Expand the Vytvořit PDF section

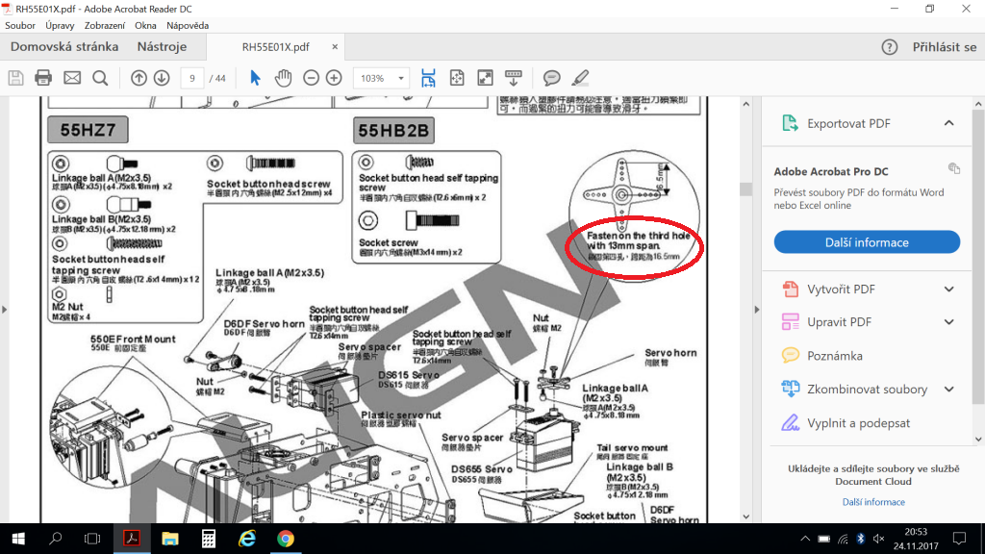click(948, 290)
